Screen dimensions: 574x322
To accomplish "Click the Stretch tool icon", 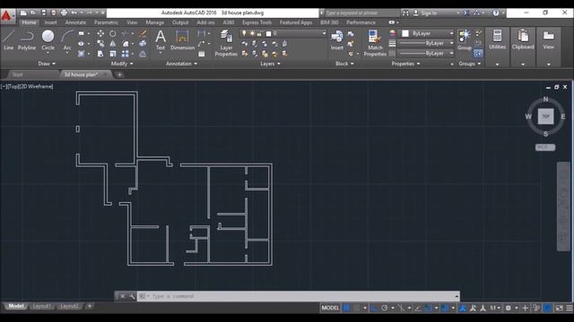I will coord(100,54).
